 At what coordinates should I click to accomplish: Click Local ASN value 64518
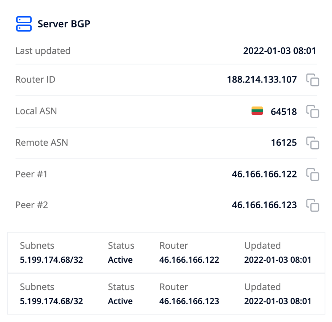(284, 111)
